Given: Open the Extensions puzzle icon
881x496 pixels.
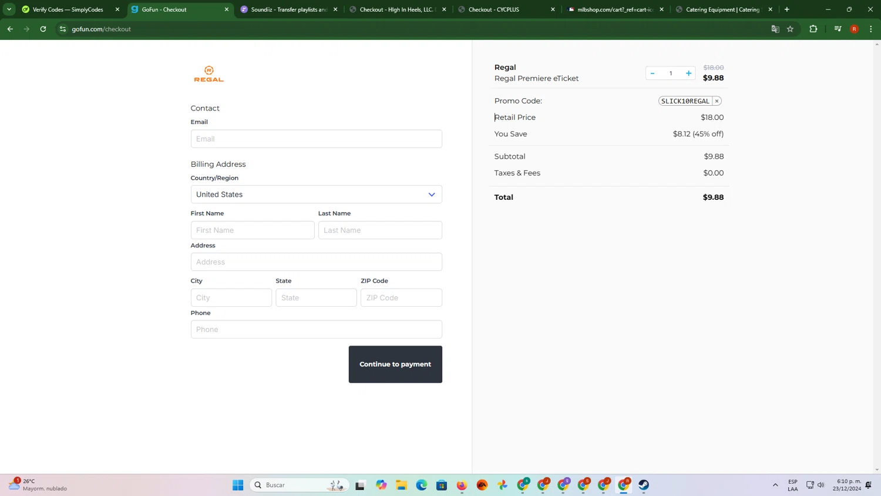Looking at the screenshot, I should [x=813, y=29].
